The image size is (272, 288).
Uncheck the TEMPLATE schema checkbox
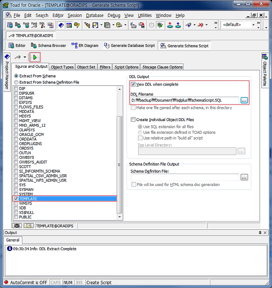click(x=16, y=198)
